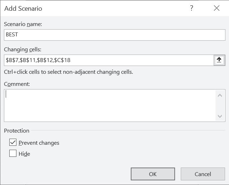229x185 pixels.
Task: Click the Scenario name label
Action: [x=23, y=24]
